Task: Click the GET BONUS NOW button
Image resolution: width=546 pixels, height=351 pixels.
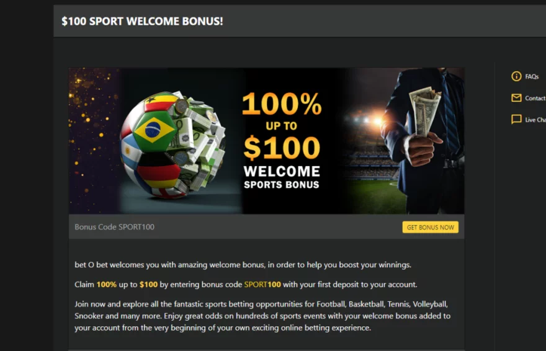Action: (431, 227)
